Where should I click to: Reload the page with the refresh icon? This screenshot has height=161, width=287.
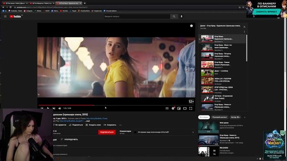click(10, 7)
